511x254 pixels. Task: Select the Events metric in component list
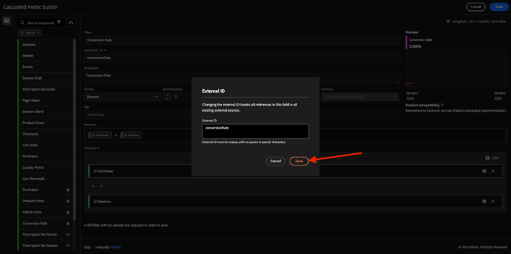(45, 67)
